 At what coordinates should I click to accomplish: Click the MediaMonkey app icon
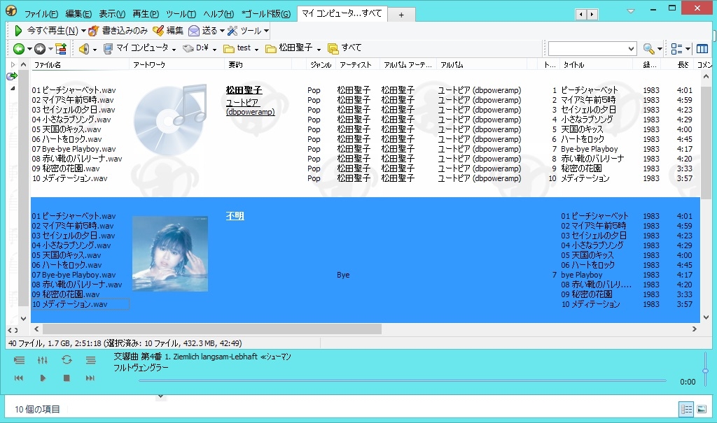pos(11,10)
